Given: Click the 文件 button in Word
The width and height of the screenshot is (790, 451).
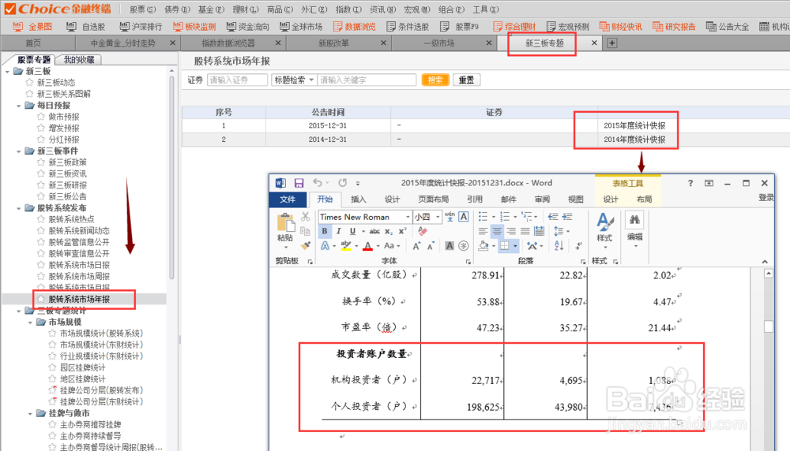Looking at the screenshot, I should click(x=288, y=199).
